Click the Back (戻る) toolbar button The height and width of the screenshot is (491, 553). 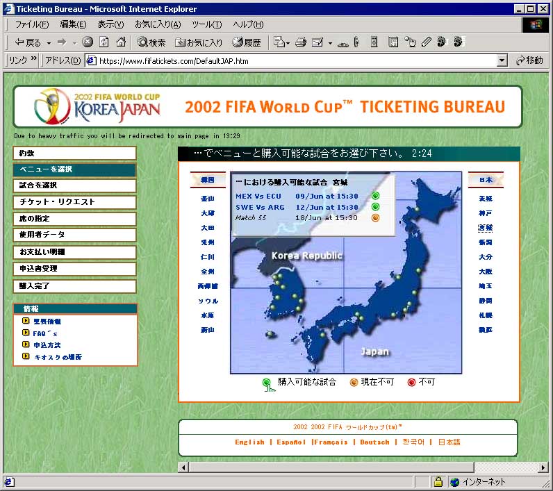coord(28,42)
